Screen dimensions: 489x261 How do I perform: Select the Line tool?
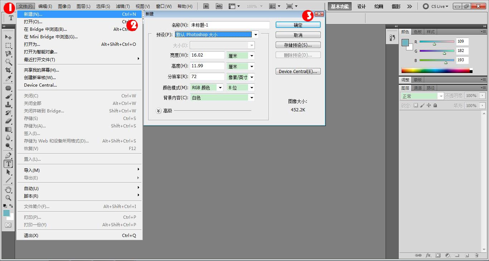pos(8,180)
